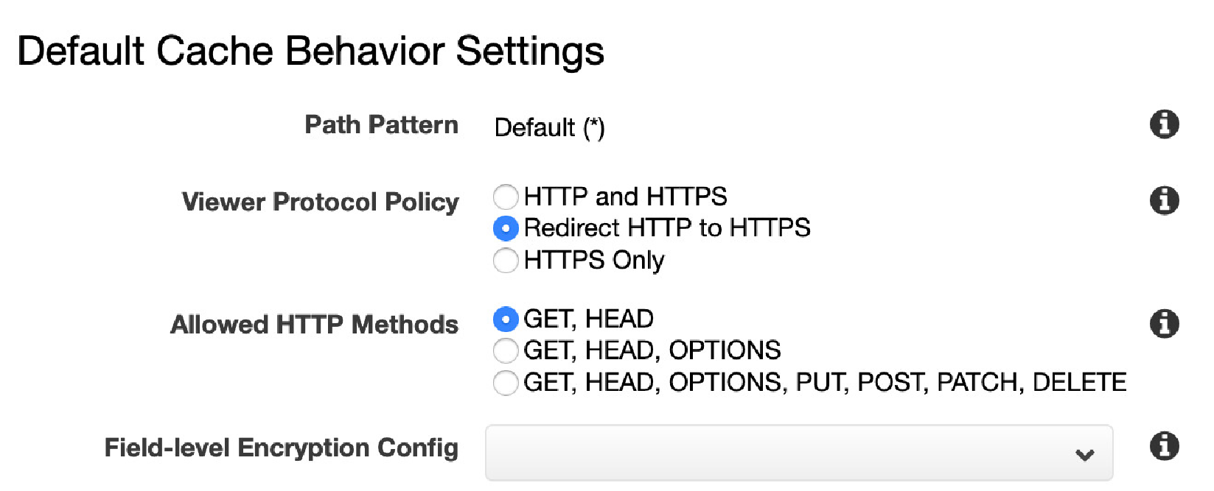Image resolution: width=1214 pixels, height=491 pixels.
Task: Click the radio circle beside HTTPS Only
Action: [x=506, y=260]
